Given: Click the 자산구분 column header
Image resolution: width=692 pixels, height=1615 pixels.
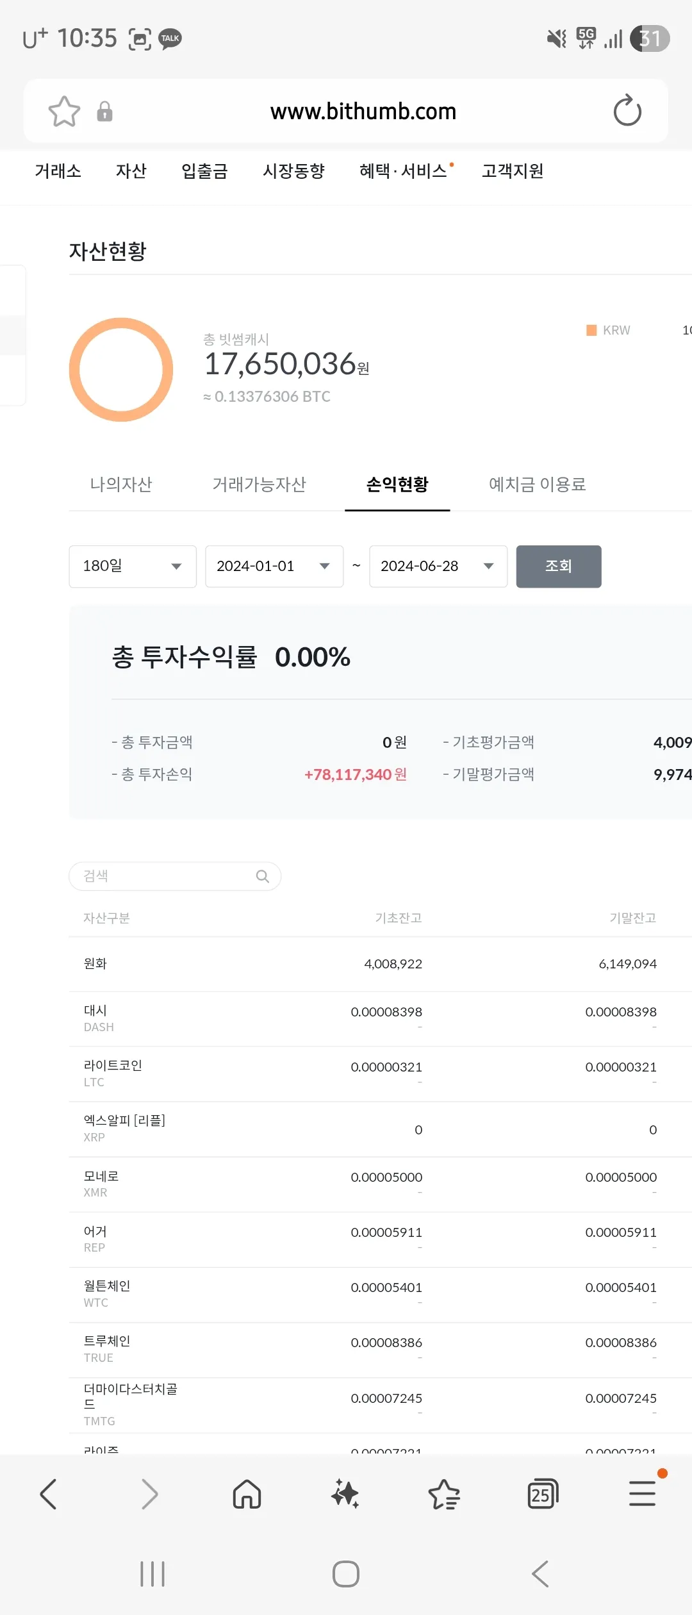Looking at the screenshot, I should [106, 918].
